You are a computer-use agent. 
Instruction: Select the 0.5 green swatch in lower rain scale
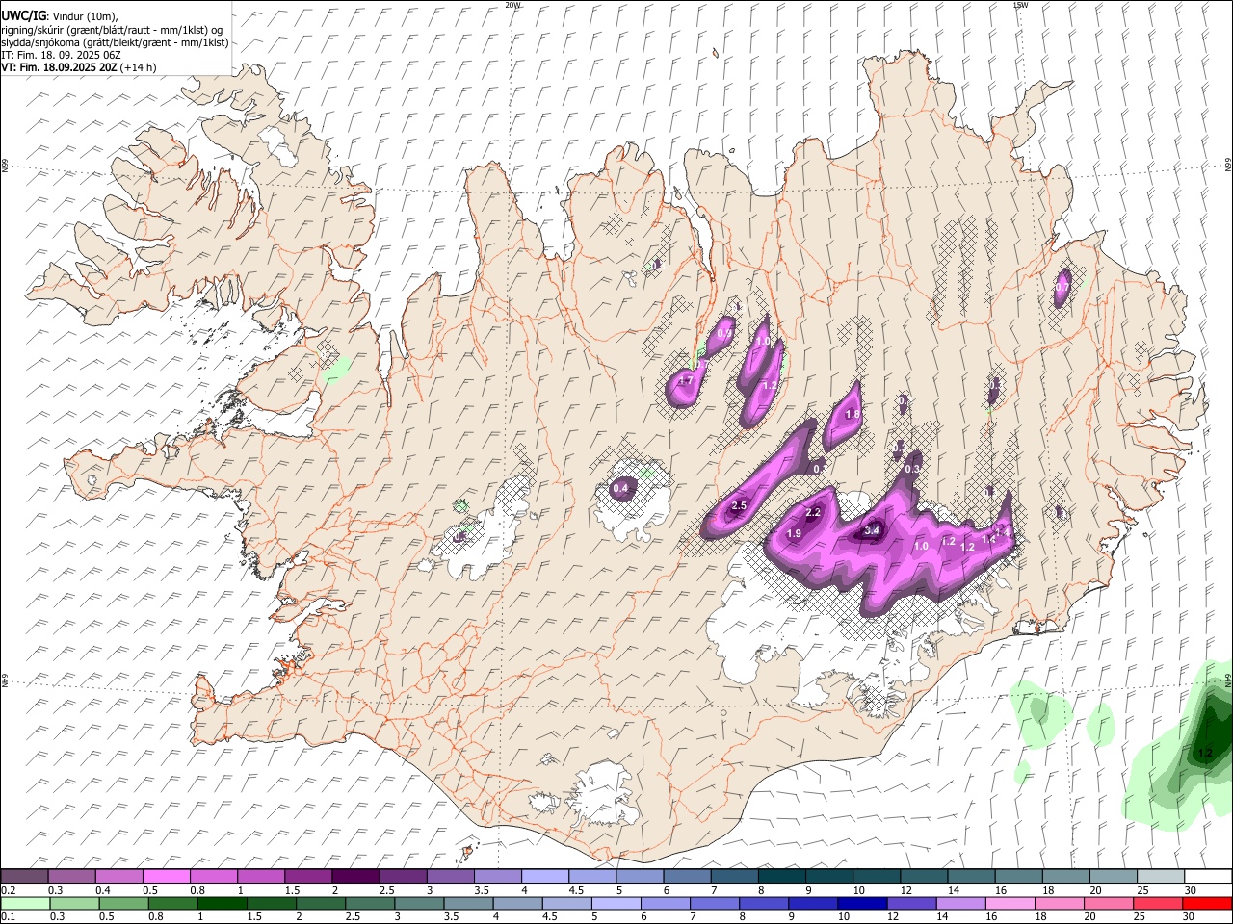tap(123, 903)
